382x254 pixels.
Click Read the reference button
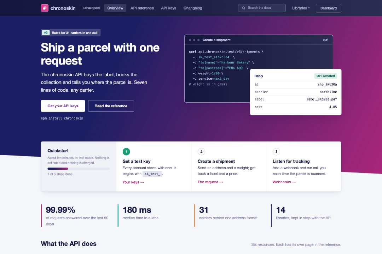point(111,106)
